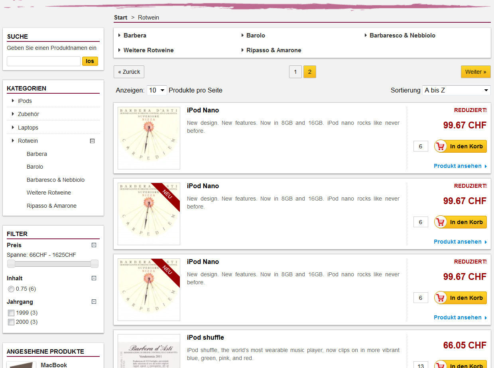Click the Weiter » button
This screenshot has width=494, height=368.
click(476, 72)
